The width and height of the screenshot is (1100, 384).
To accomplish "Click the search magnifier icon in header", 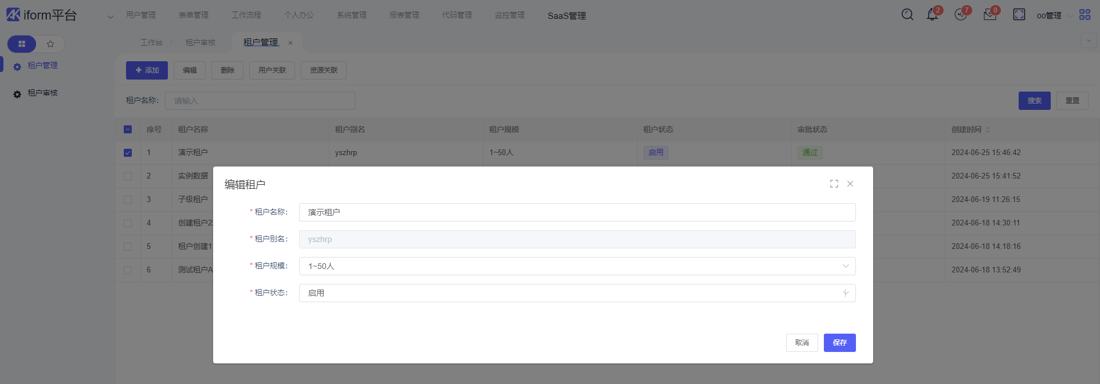I will (907, 15).
